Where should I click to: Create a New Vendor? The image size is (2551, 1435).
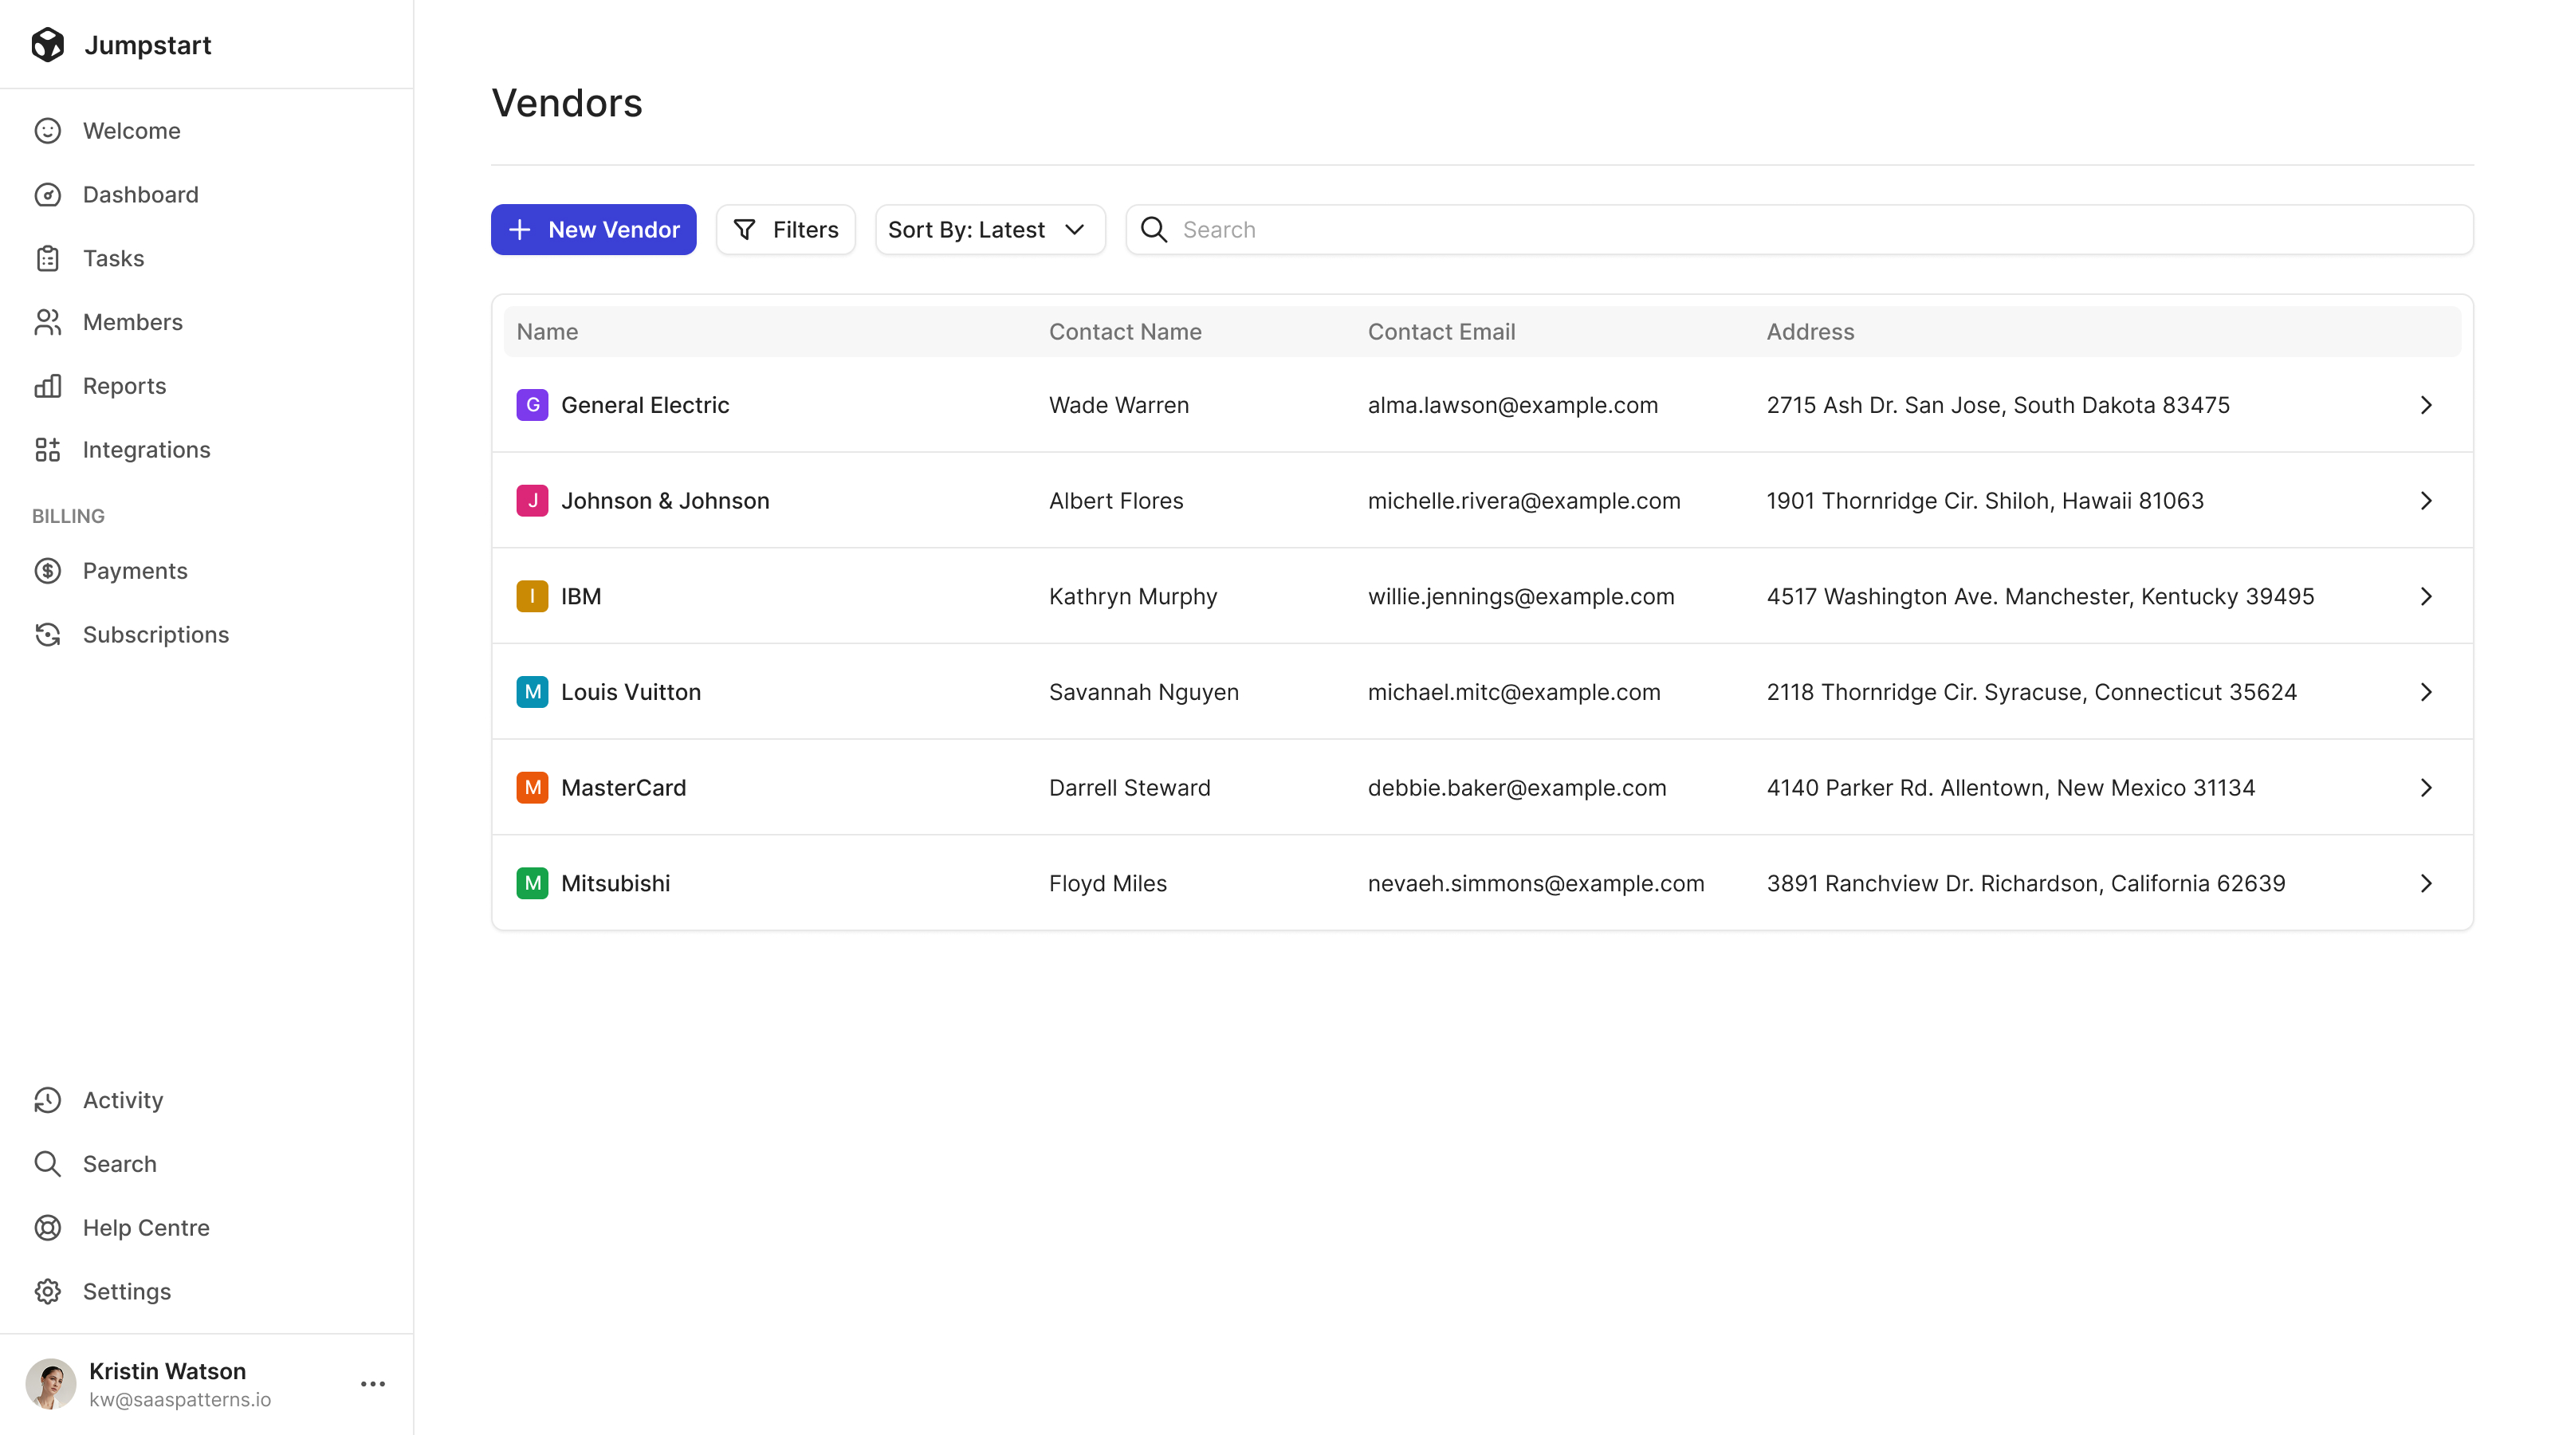593,230
